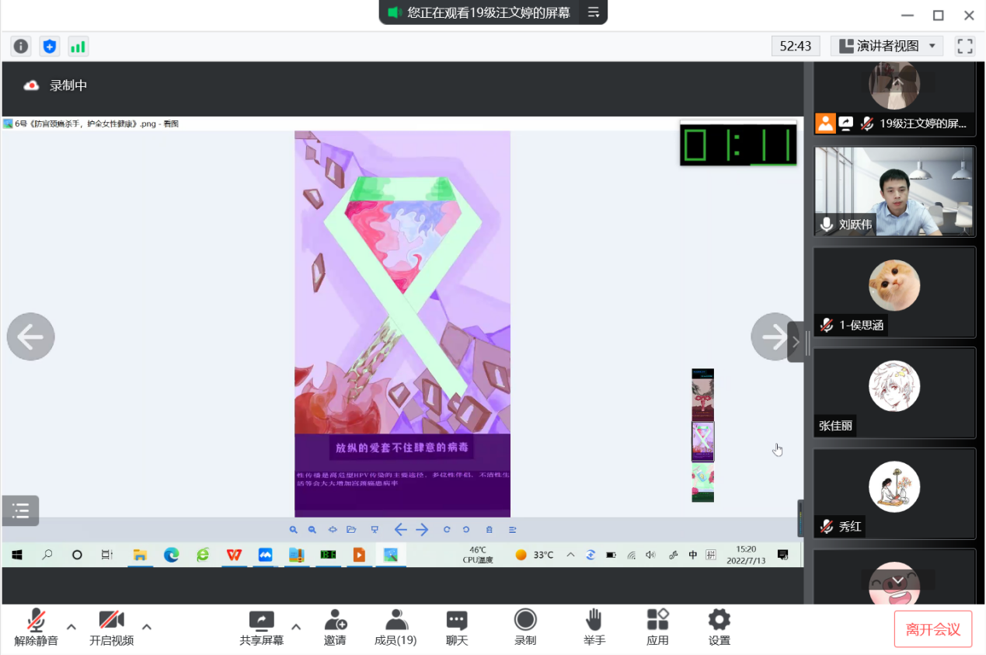Start recording the meeting

pos(525,627)
